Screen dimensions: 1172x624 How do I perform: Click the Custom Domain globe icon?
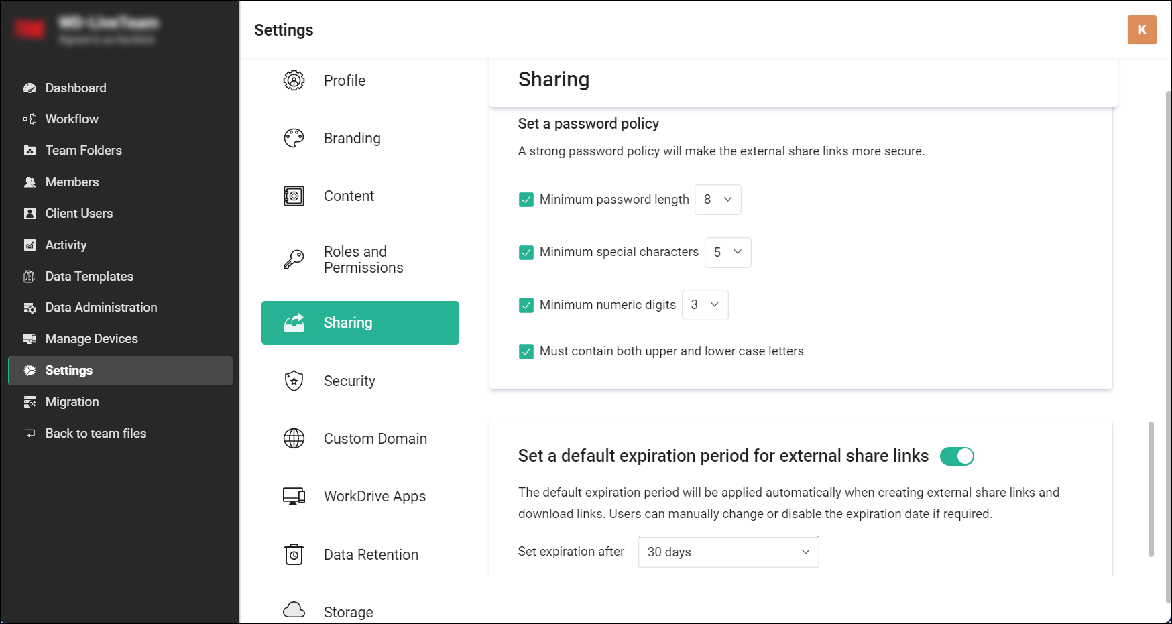click(294, 438)
